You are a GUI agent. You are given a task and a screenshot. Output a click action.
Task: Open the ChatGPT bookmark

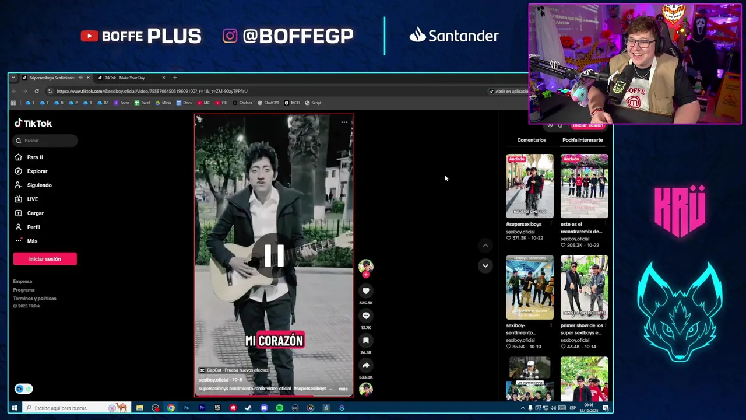[x=268, y=103]
